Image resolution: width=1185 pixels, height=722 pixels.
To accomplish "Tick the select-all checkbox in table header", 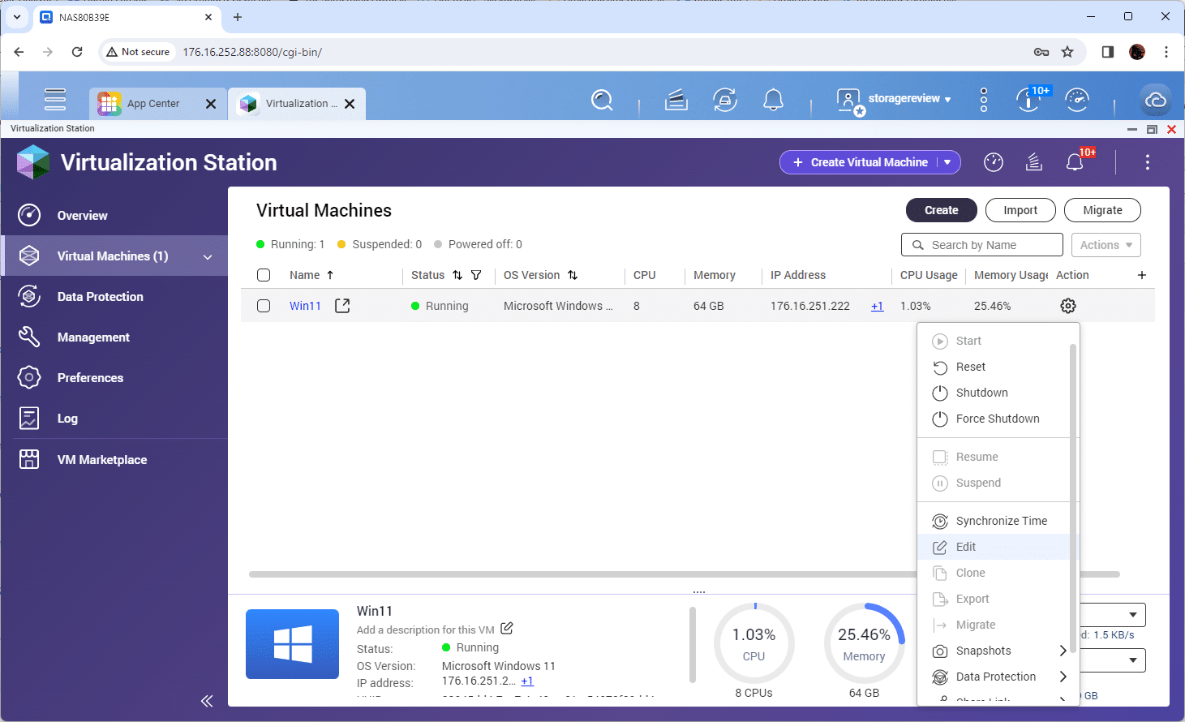I will click(264, 275).
